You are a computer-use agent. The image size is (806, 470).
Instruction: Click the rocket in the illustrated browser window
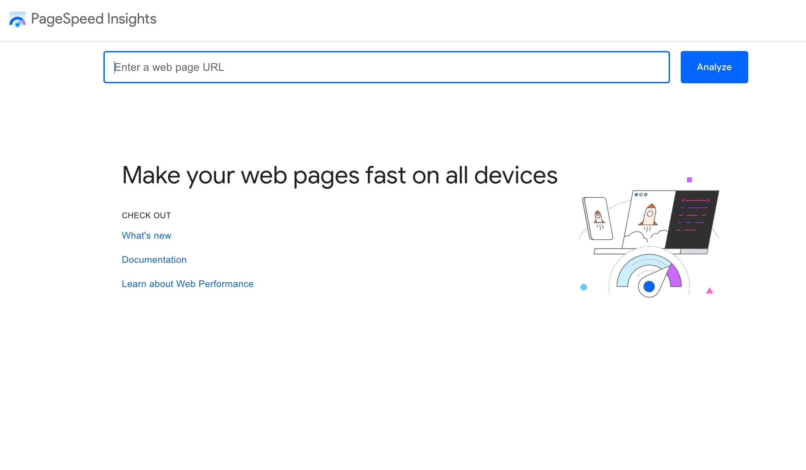pyautogui.click(x=649, y=215)
